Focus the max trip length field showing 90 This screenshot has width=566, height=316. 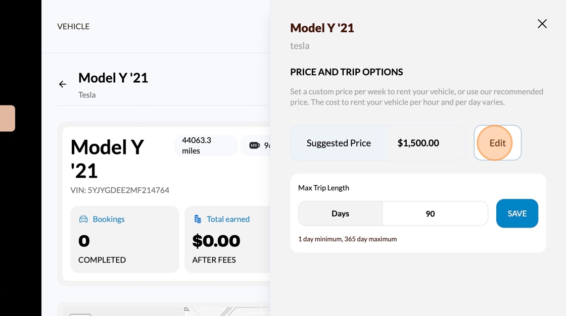click(435, 214)
